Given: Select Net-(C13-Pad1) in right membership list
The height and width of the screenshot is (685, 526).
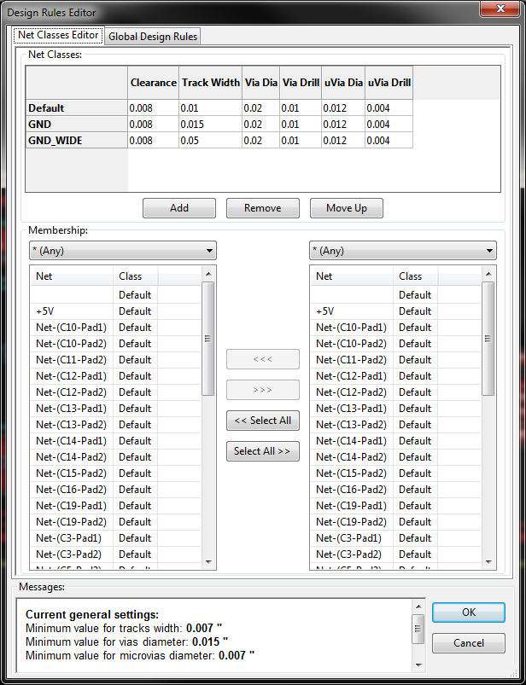Looking at the screenshot, I should pyautogui.click(x=350, y=409).
